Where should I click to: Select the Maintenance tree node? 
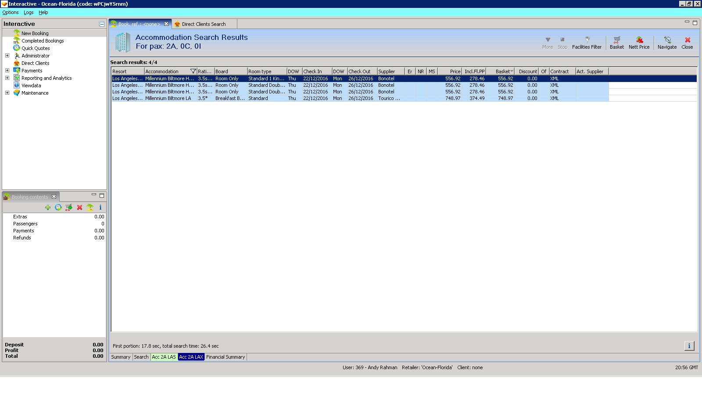coord(35,93)
